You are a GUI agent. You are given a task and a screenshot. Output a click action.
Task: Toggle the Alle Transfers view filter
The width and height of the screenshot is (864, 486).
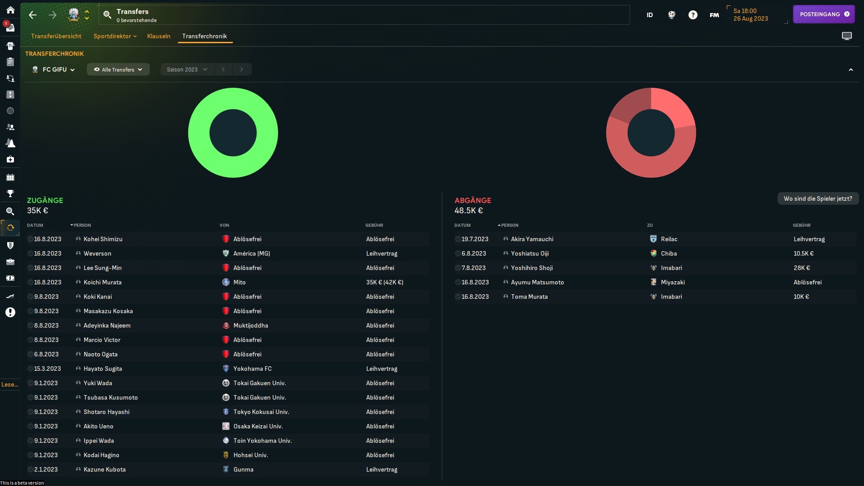pyautogui.click(x=118, y=69)
